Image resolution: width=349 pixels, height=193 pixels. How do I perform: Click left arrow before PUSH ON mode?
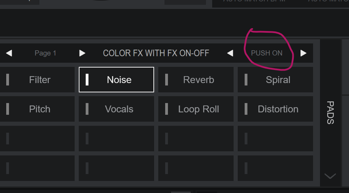tap(230, 53)
